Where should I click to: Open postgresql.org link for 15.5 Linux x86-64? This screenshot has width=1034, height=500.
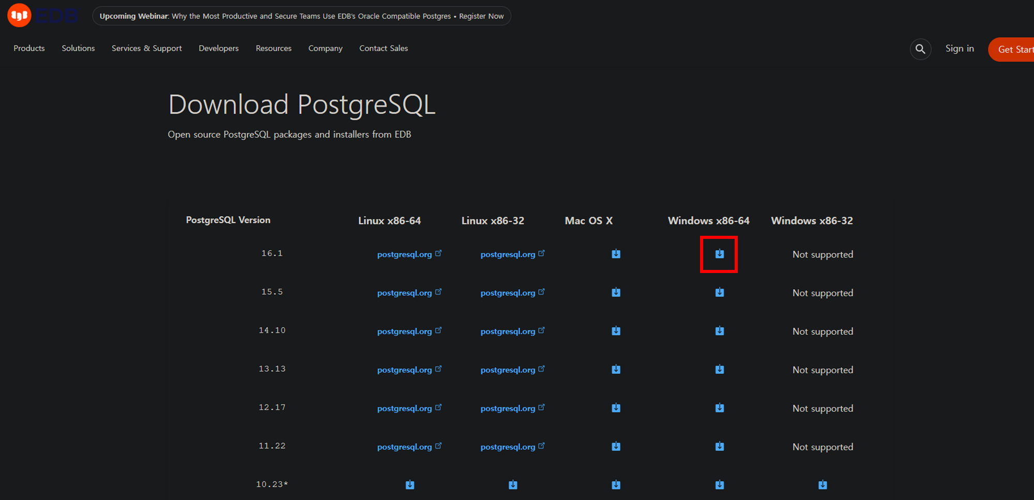409,293
